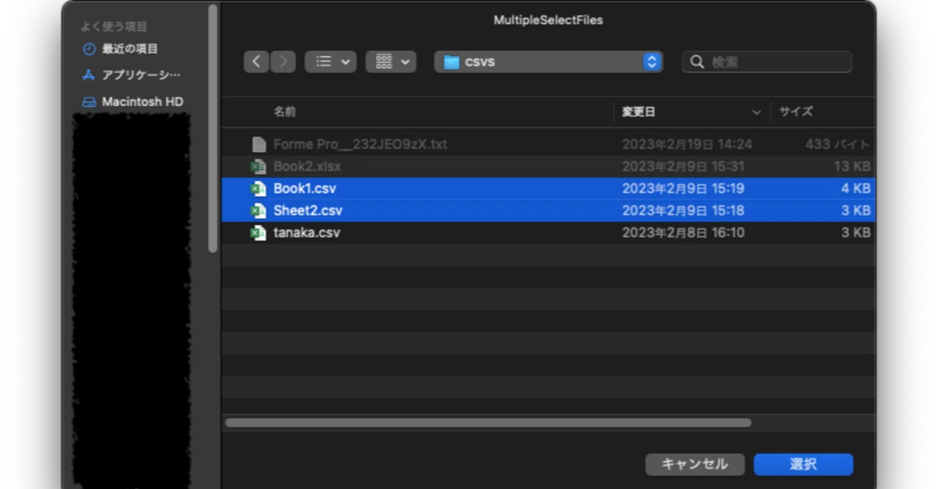Click the date 2023年2月9日 15:19
This screenshot has height=489, width=937.
(683, 188)
